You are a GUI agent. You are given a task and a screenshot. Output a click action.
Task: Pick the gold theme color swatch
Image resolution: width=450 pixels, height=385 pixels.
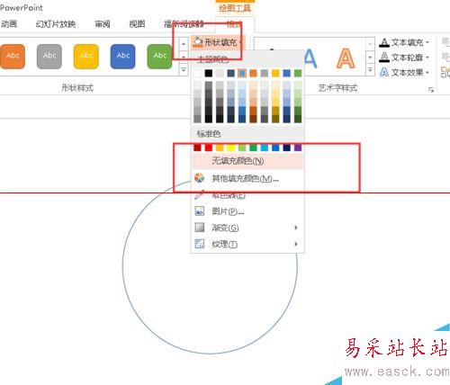[275, 73]
